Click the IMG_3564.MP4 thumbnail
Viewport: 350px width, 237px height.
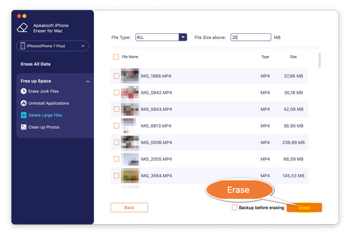130,176
